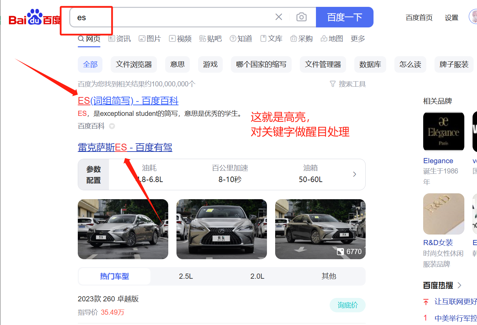Switch to the 文库 tab
The image size is (477, 325).
tap(271, 39)
